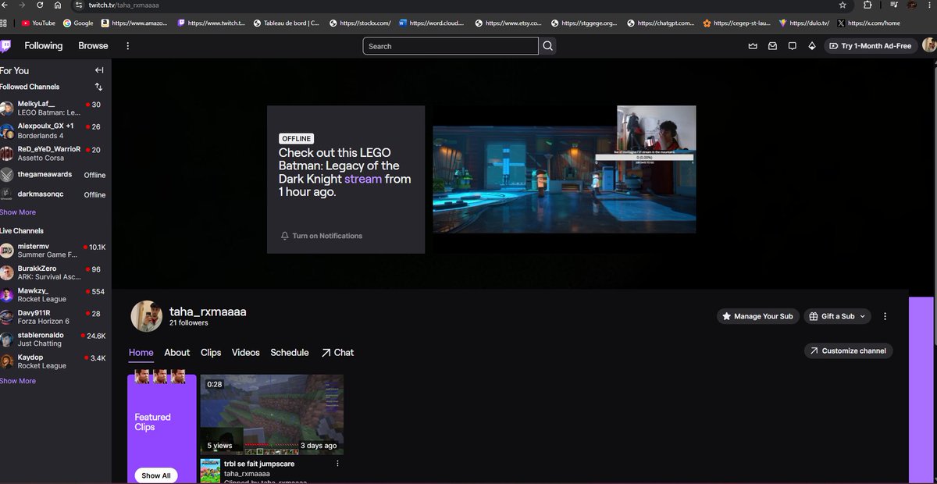Click Manage Your Sub button
The image size is (937, 484).
coord(757,316)
